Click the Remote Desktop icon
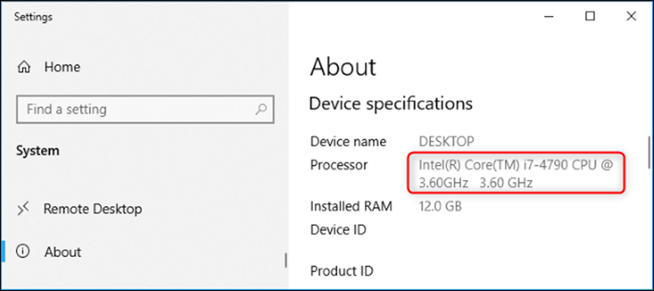This screenshot has height=291, width=654. coord(23,209)
